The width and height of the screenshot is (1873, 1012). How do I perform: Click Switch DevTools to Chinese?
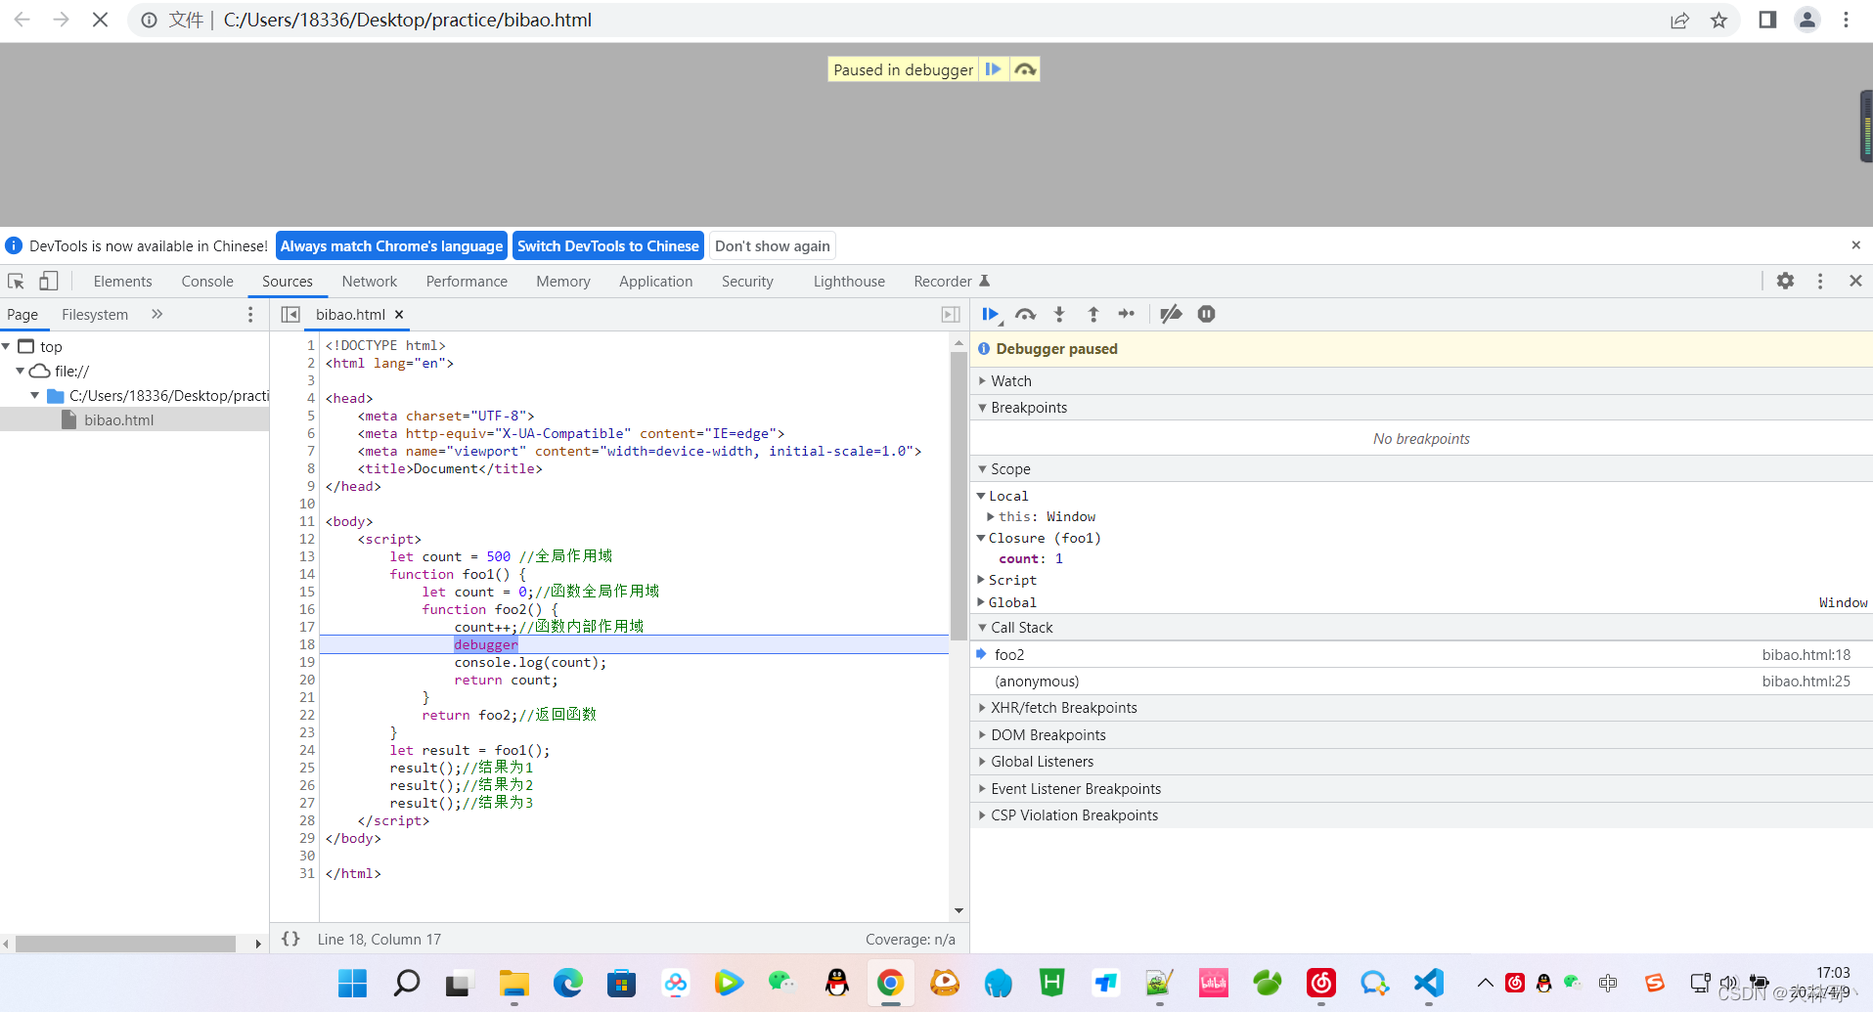coord(608,246)
